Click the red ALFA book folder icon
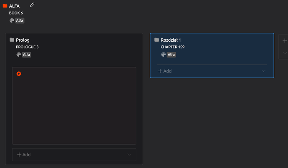This screenshot has width=288, height=168. [5, 6]
